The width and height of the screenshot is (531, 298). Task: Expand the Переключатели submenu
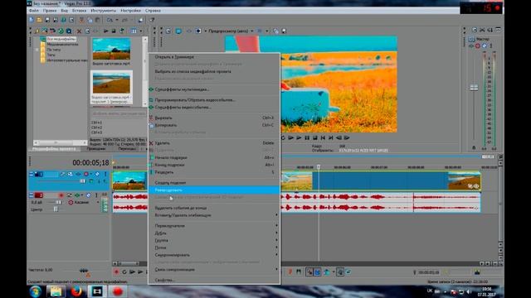point(214,226)
